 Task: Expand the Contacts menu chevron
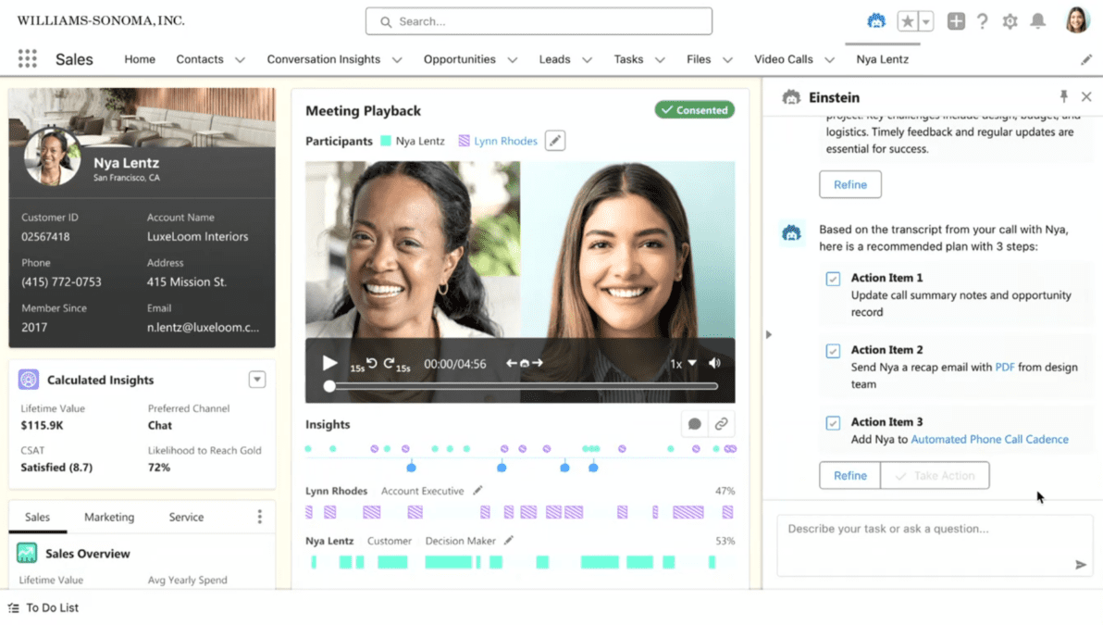point(240,60)
